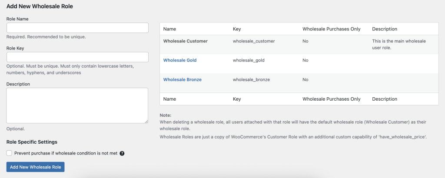
Task: Click the 'Optional.' hint below Description box
Action: 16,129
